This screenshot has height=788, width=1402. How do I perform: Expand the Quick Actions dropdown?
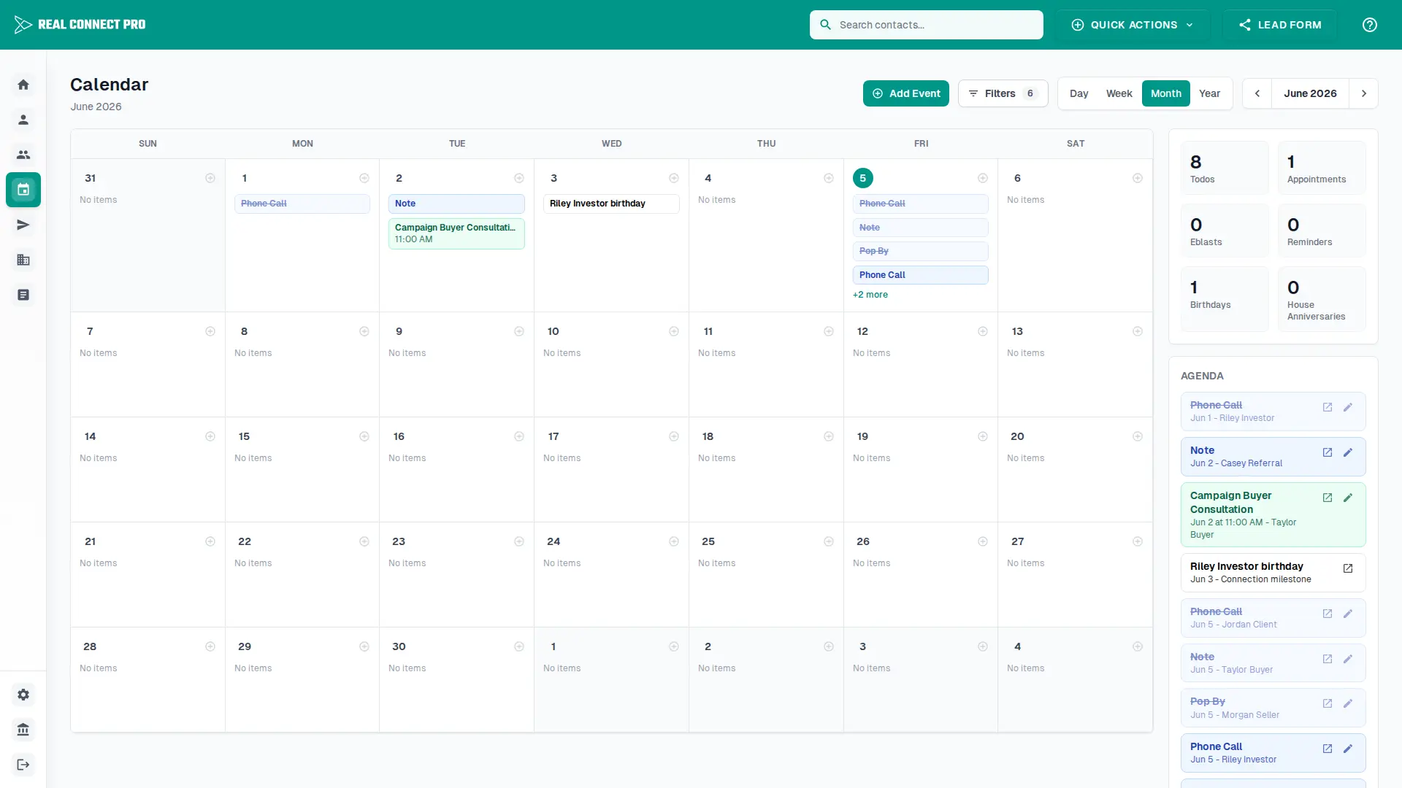[1133, 25]
